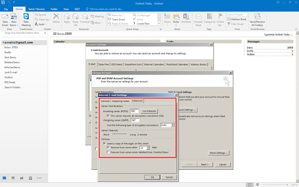This screenshot has height=187, width=299.
Task: Click the Delete X icon in ribbon
Action: pyautogui.click(x=56, y=16)
